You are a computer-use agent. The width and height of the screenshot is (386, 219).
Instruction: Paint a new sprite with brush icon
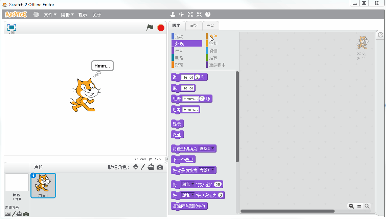point(143,167)
